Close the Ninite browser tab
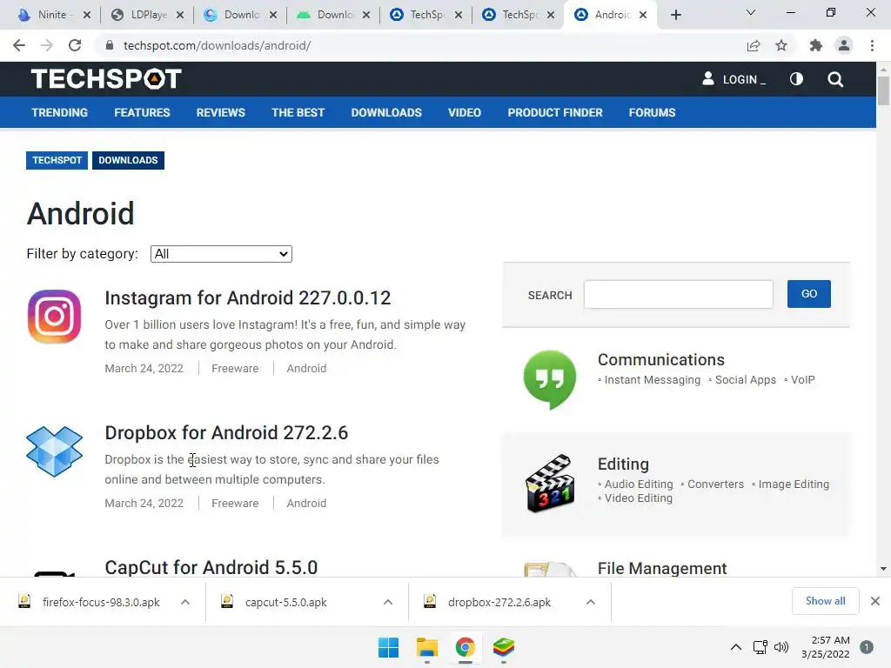Screen dimensions: 891x668 (x=87, y=15)
